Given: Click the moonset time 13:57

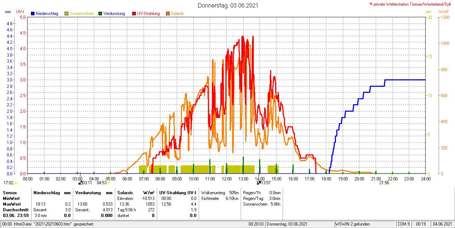Looking at the screenshot, I should point(266,183).
